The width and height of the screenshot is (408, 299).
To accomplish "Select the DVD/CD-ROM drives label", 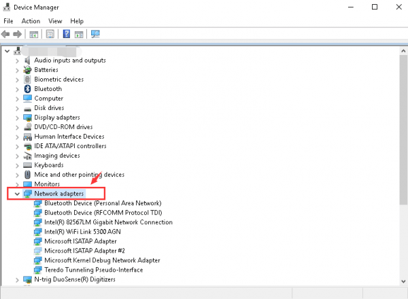I will tap(63, 127).
